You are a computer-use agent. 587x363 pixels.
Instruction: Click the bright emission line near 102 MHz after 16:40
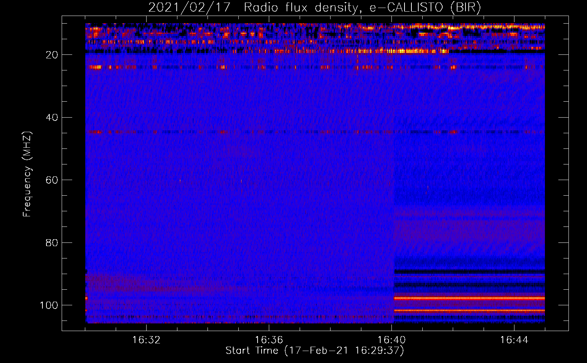coord(469,311)
